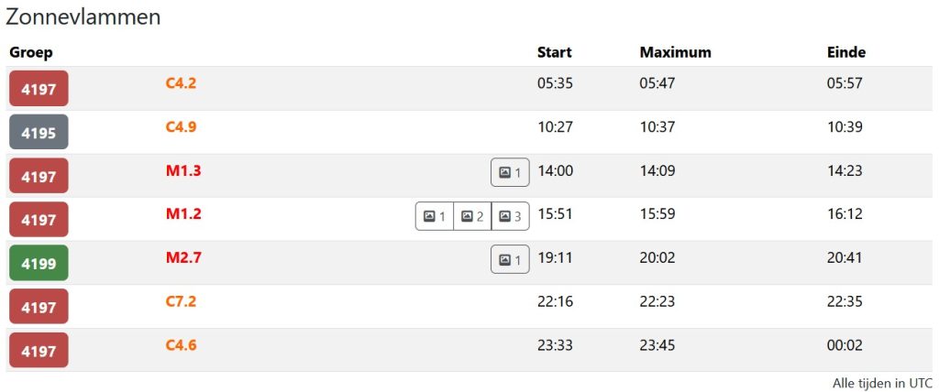The height and width of the screenshot is (392, 939).
Task: Click region 4197 badge for C4.6 flare
Action: tap(39, 351)
